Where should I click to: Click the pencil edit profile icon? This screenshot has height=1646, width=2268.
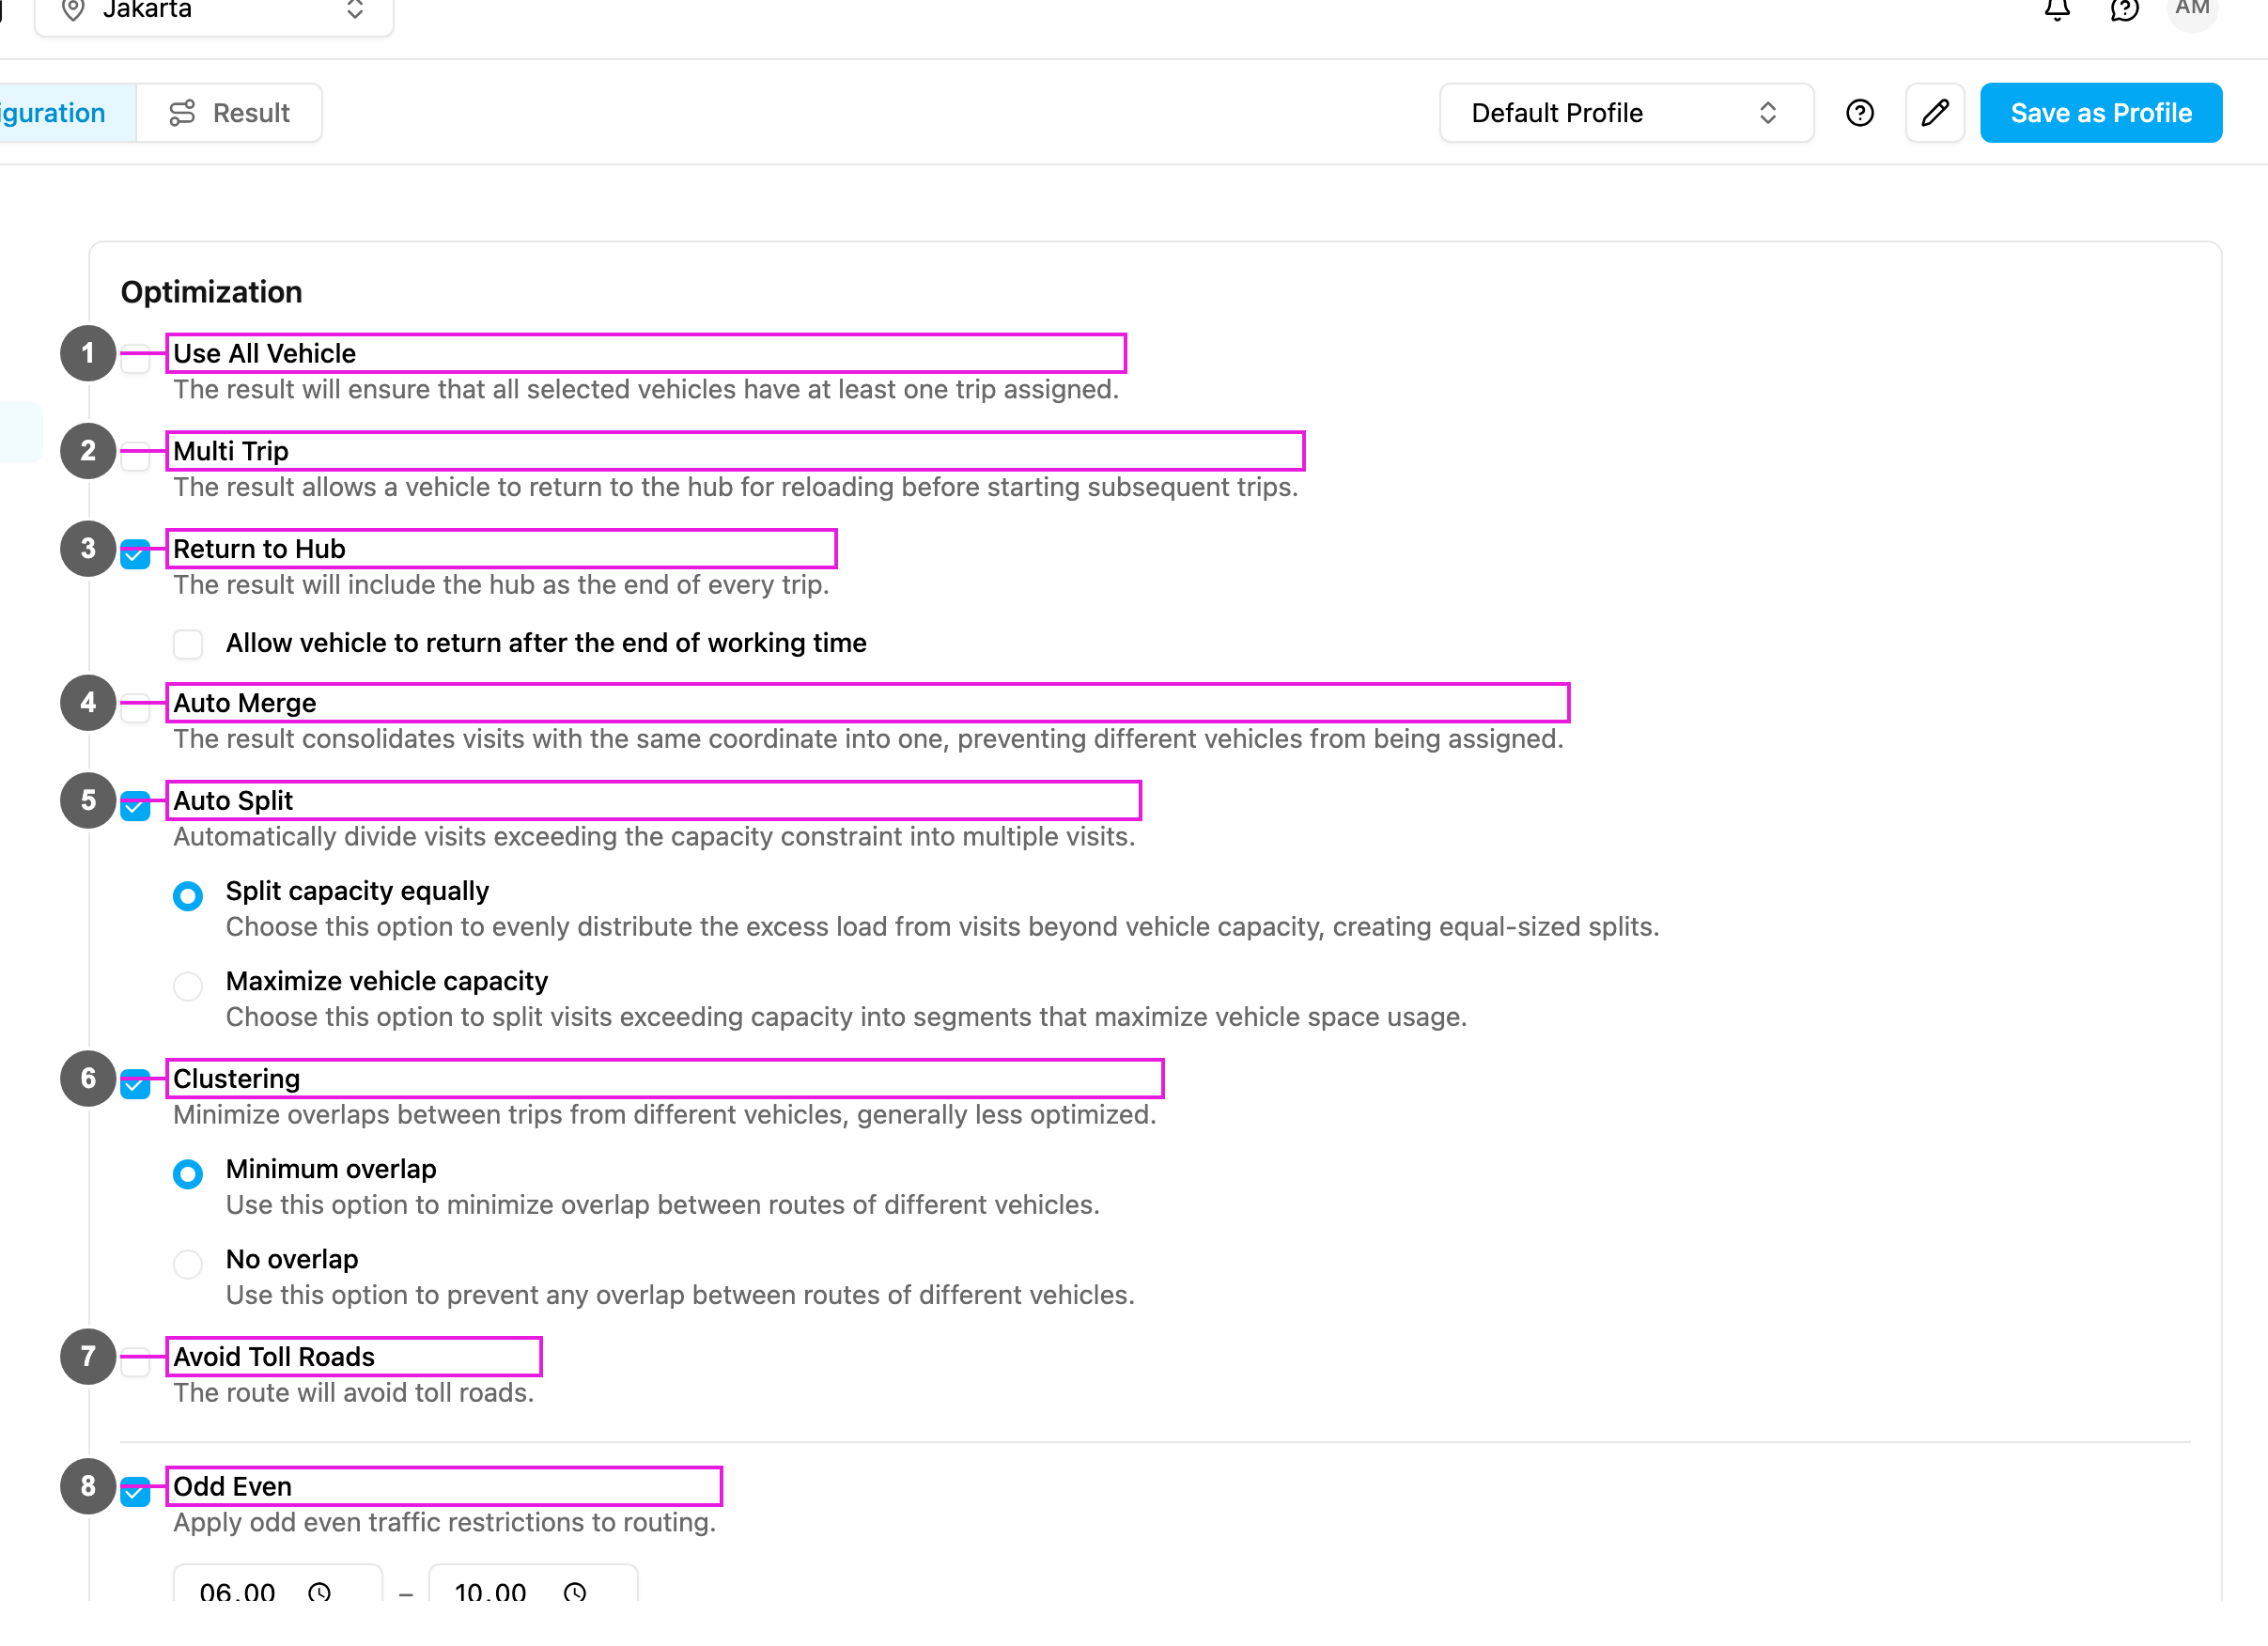click(x=1935, y=113)
